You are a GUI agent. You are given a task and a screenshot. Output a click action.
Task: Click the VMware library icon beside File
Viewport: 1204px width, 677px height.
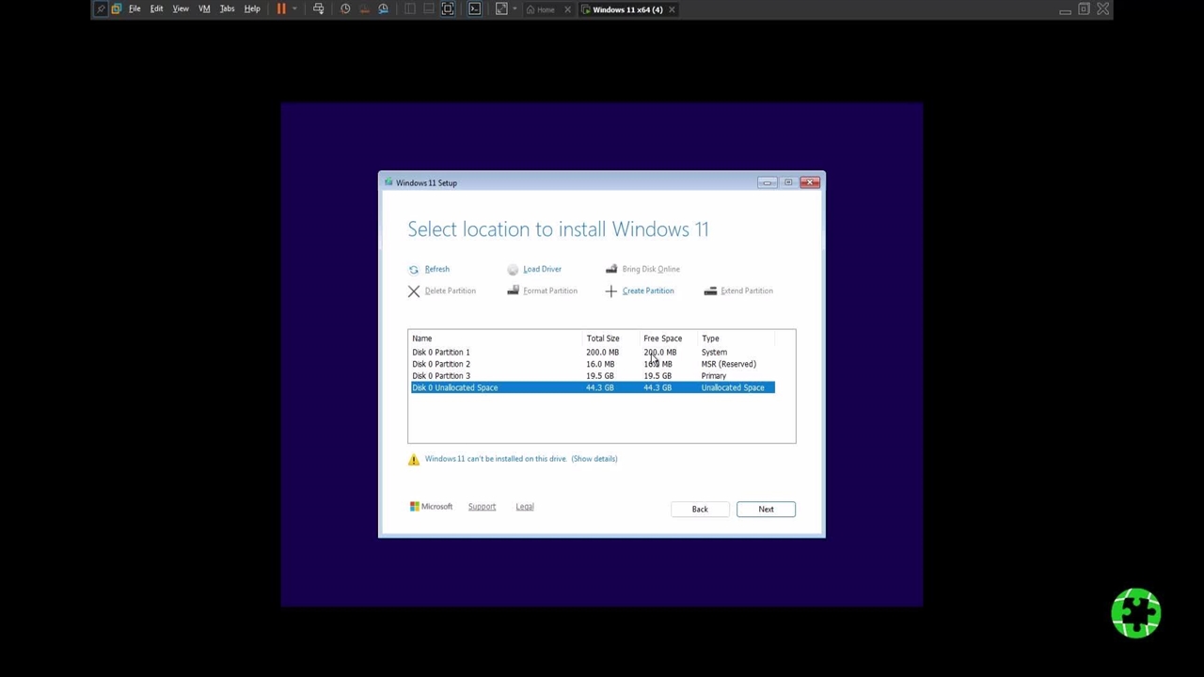(116, 9)
